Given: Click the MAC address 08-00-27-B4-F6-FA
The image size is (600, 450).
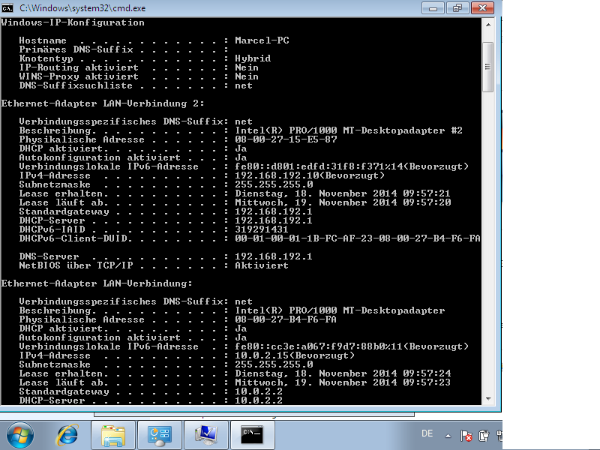Looking at the screenshot, I should point(286,319).
